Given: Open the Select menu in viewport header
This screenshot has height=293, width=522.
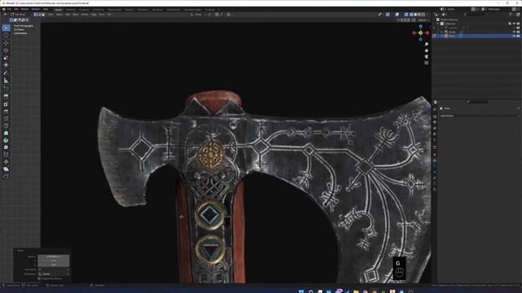Looking at the screenshot, I should coord(60,15).
